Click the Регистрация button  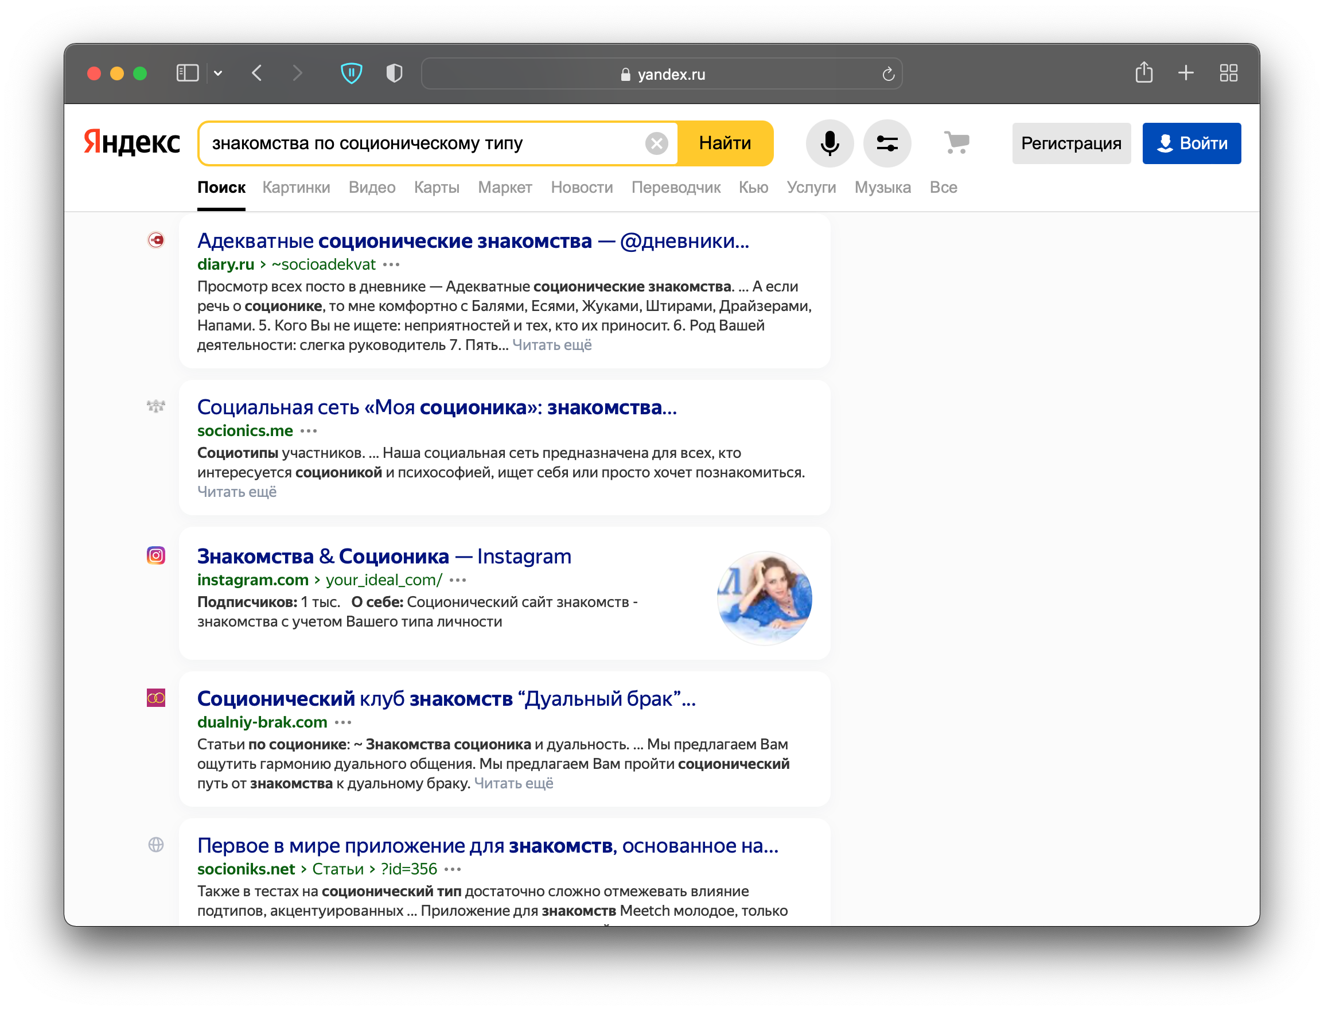pos(1071,143)
